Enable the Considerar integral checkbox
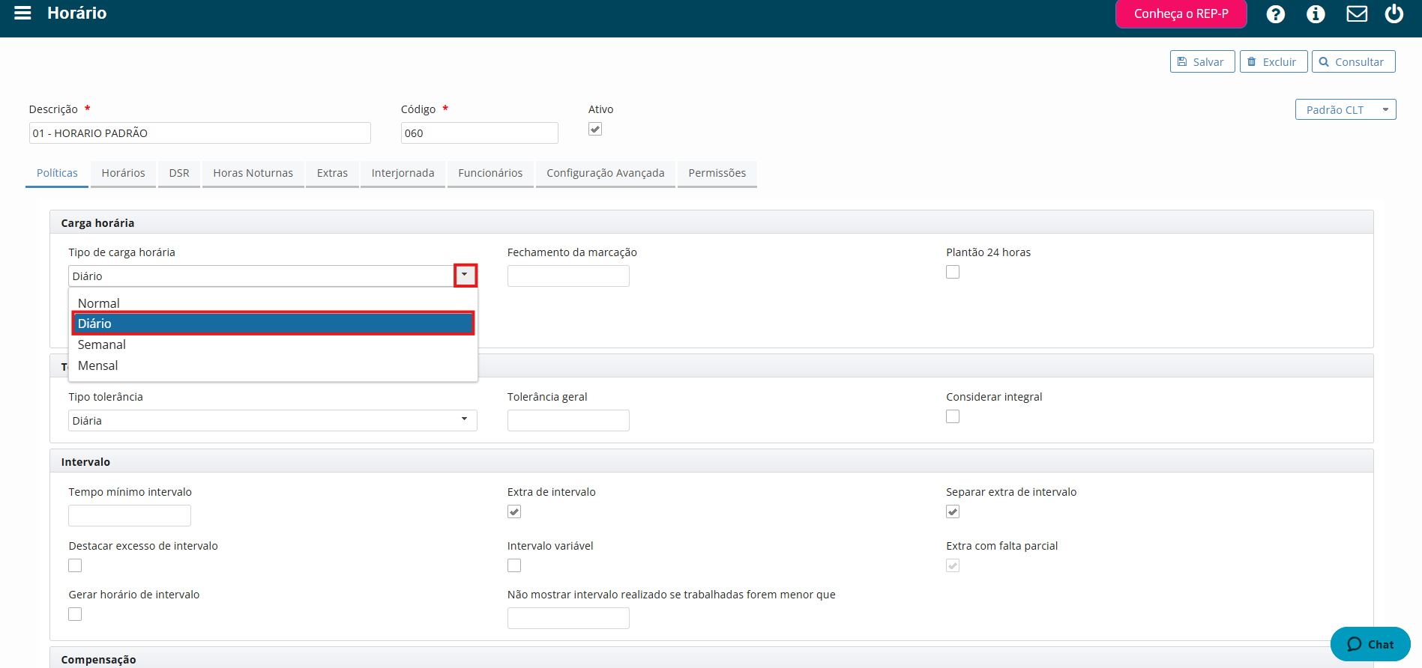 (953, 416)
